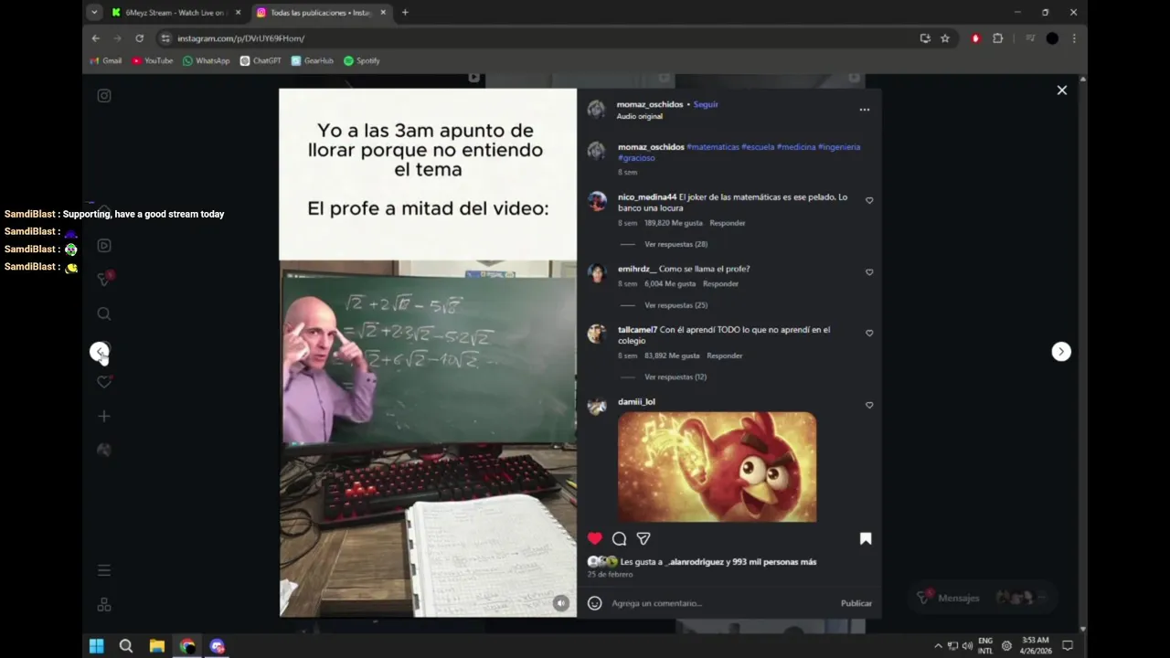Click the comment bubble icon
This screenshot has width=1170, height=658.
(619, 539)
